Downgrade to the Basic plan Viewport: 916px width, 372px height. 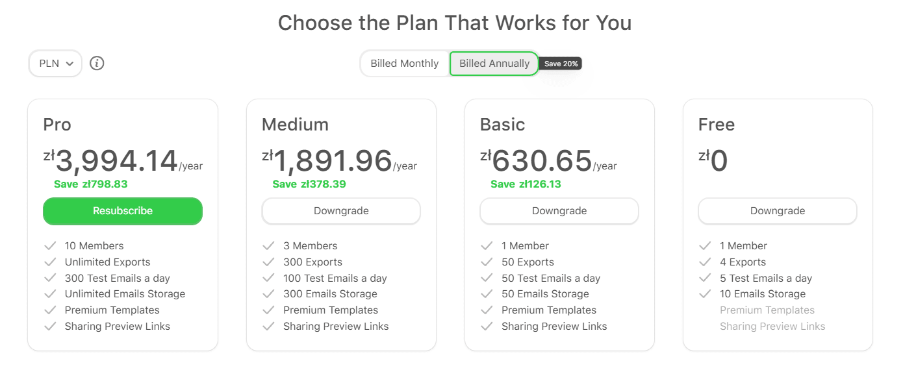(559, 211)
